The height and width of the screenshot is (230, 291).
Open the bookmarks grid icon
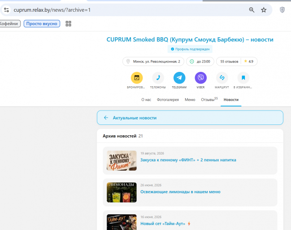tap(68, 24)
